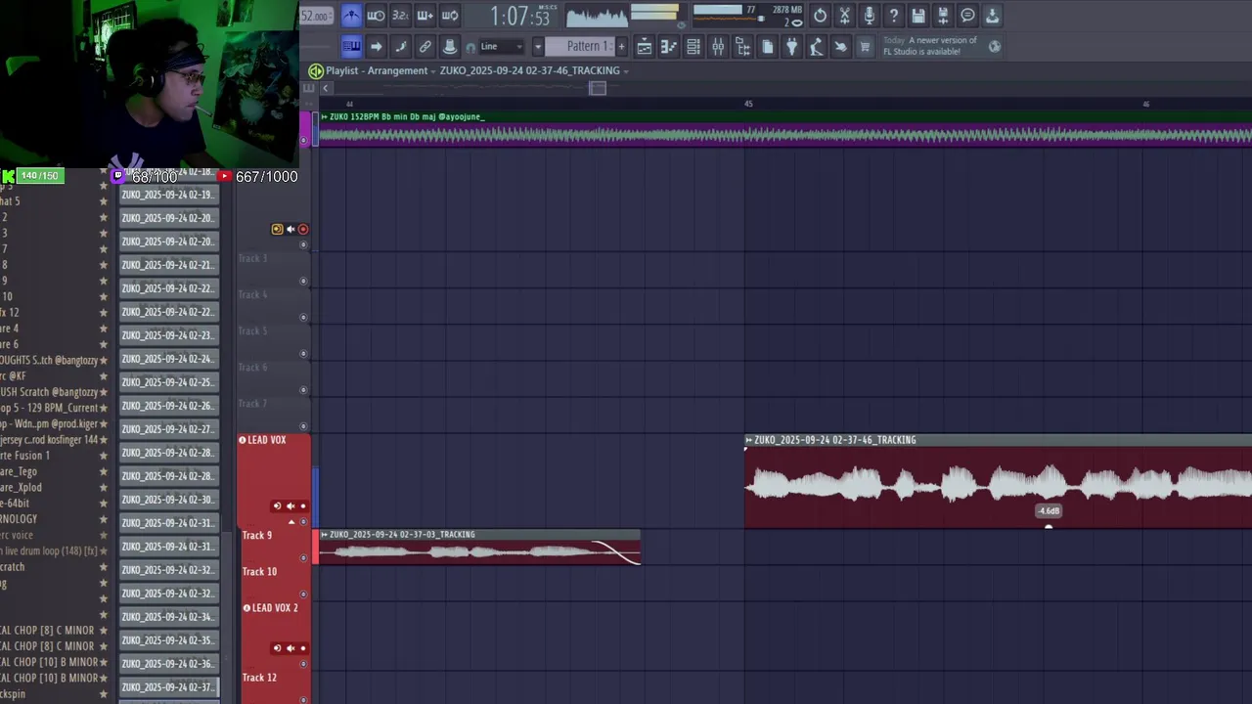Viewport: 1252px width, 704px height.
Task: Select ZUKO_2025-09-24 02-19 file in browser
Action: tap(167, 195)
